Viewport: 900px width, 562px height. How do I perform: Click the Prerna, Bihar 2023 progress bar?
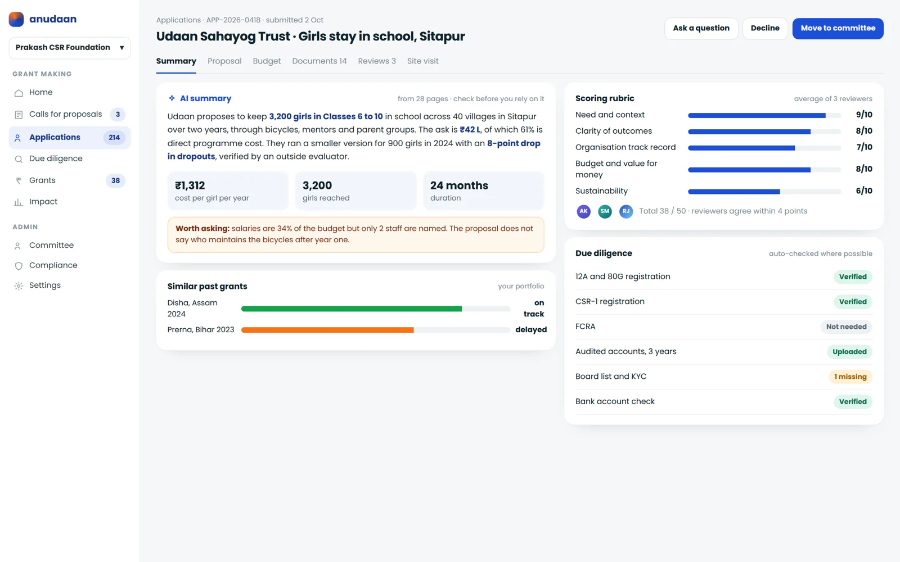coord(376,330)
